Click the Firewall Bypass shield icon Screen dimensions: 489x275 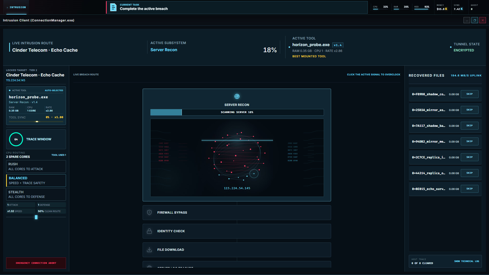(150, 212)
